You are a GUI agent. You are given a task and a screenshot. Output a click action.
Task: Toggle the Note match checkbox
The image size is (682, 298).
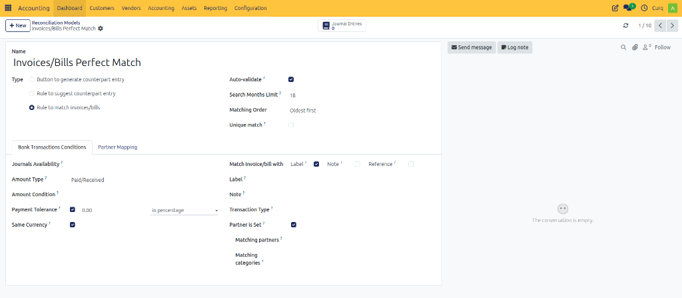click(x=358, y=164)
